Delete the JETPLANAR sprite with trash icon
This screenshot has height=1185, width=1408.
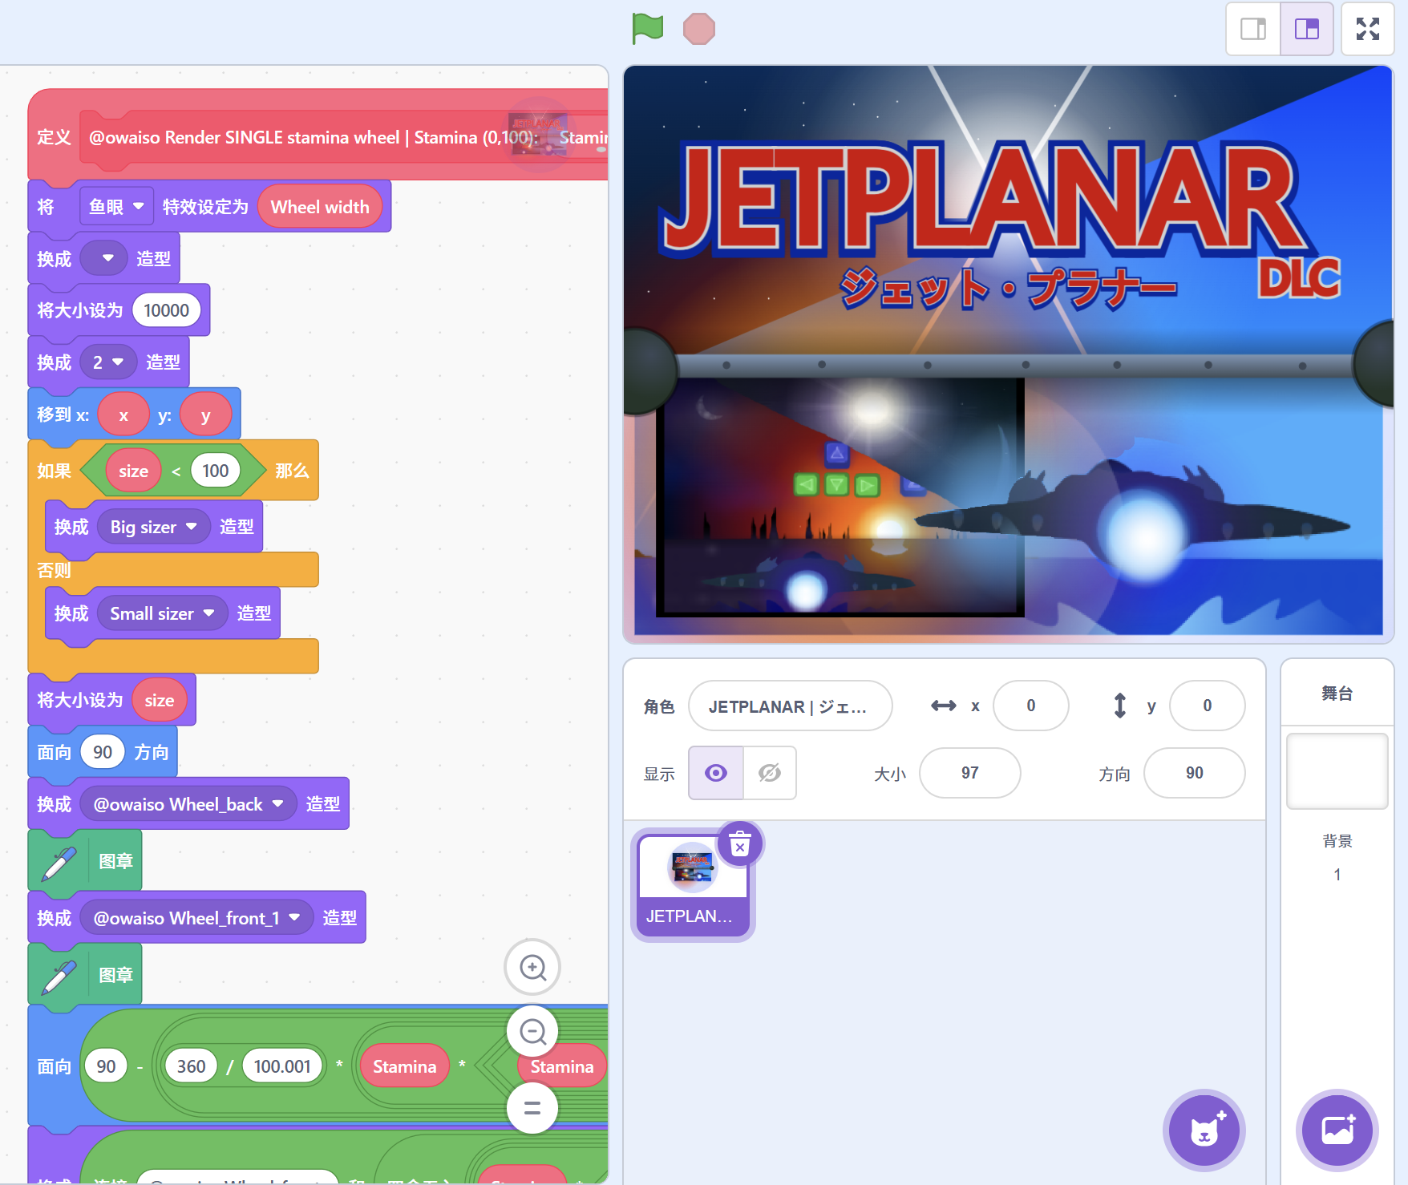pos(740,845)
